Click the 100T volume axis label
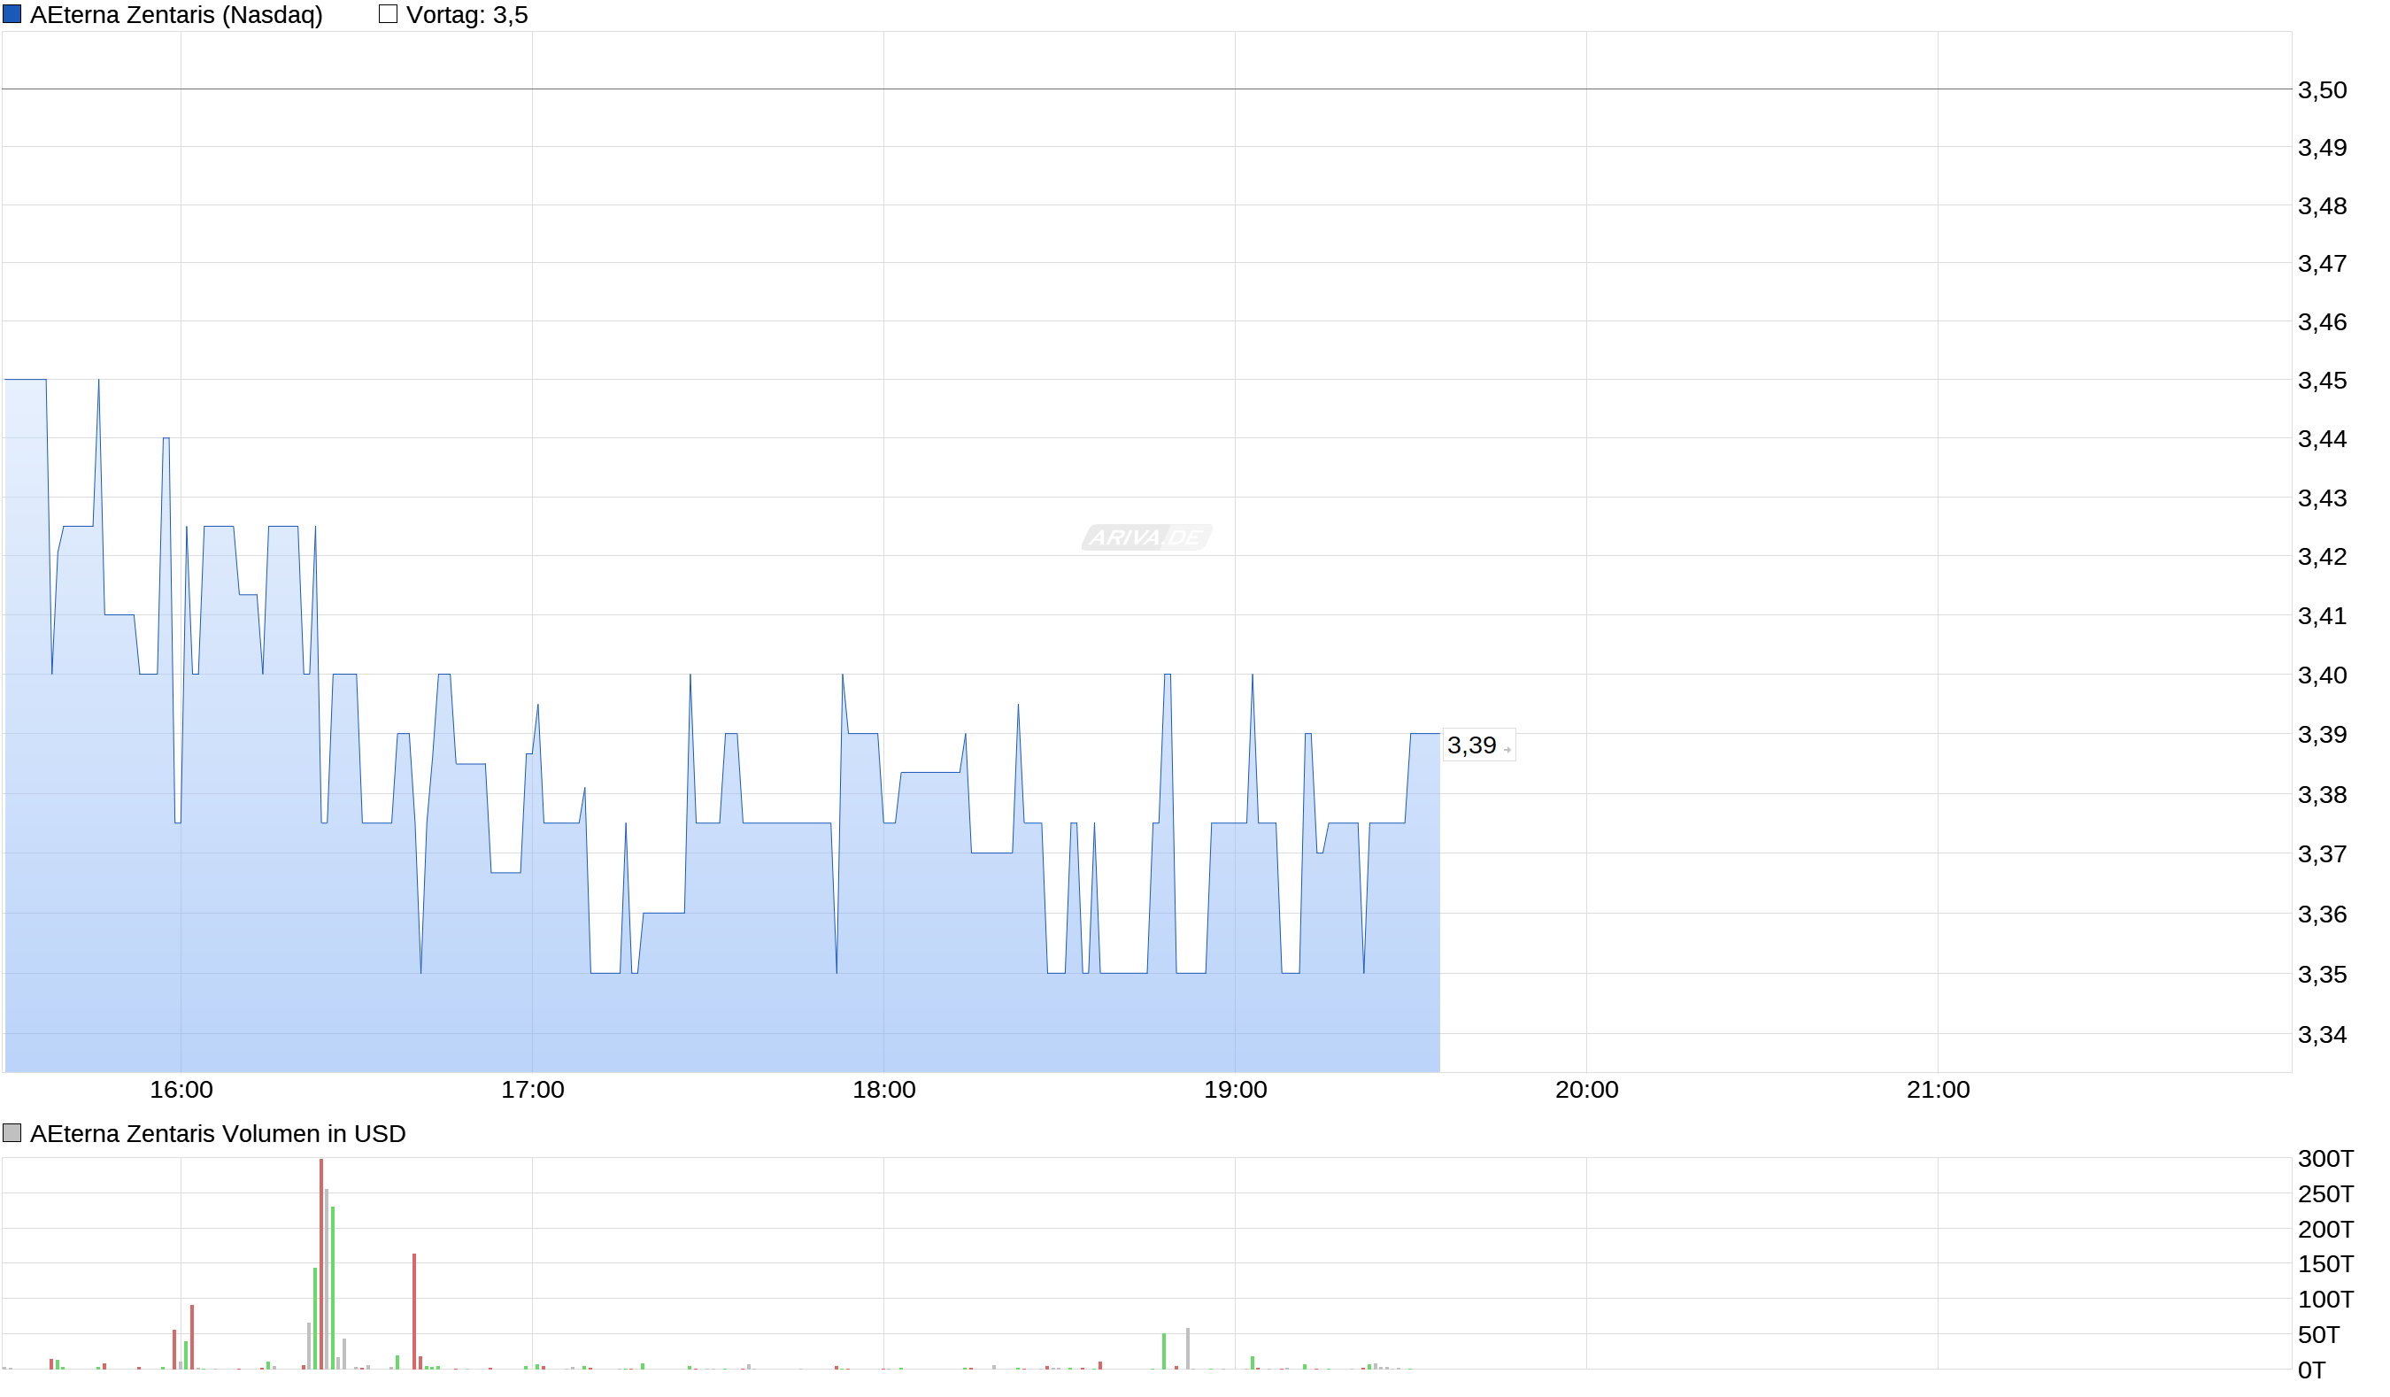 click(2324, 1299)
